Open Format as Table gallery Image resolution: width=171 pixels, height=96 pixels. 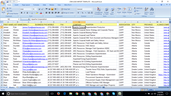[106, 11]
